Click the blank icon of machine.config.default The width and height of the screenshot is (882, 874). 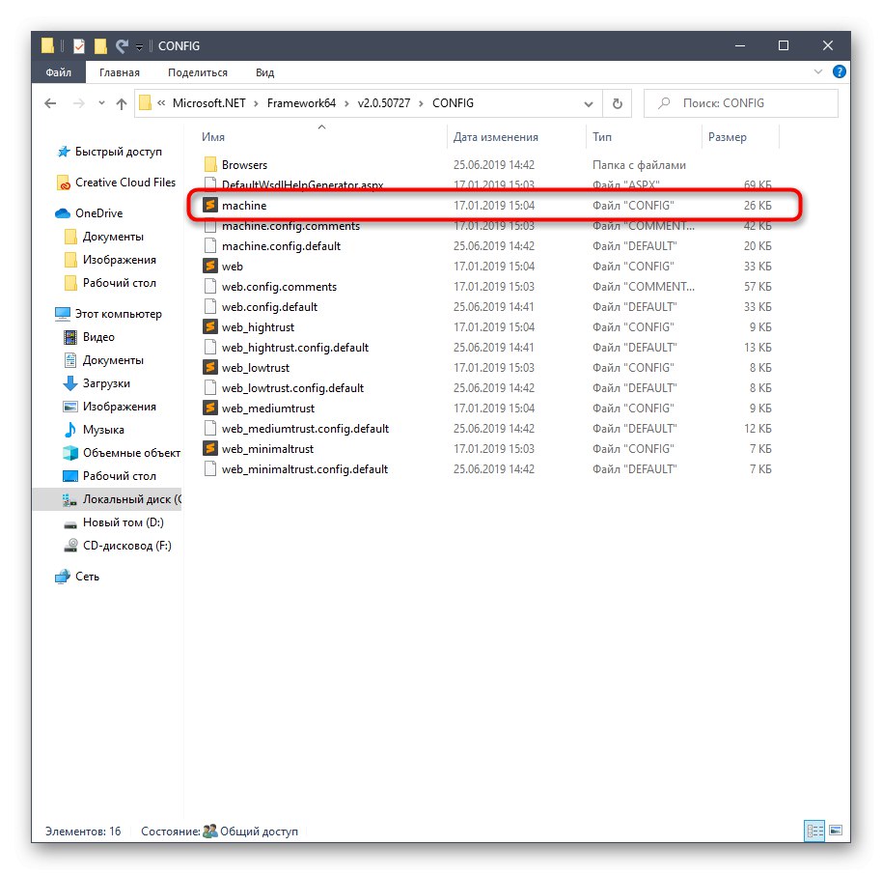(209, 246)
